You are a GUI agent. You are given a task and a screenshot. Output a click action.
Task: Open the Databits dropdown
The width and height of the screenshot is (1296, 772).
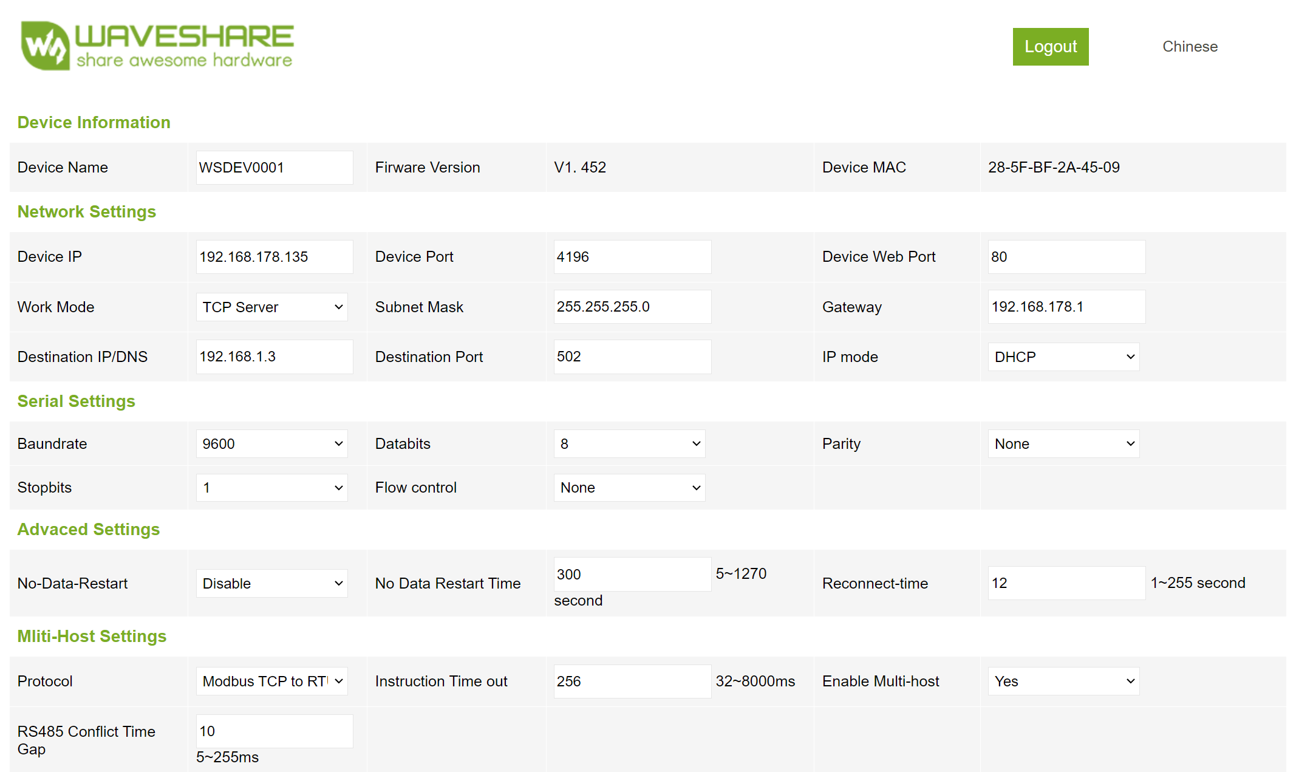click(x=629, y=444)
